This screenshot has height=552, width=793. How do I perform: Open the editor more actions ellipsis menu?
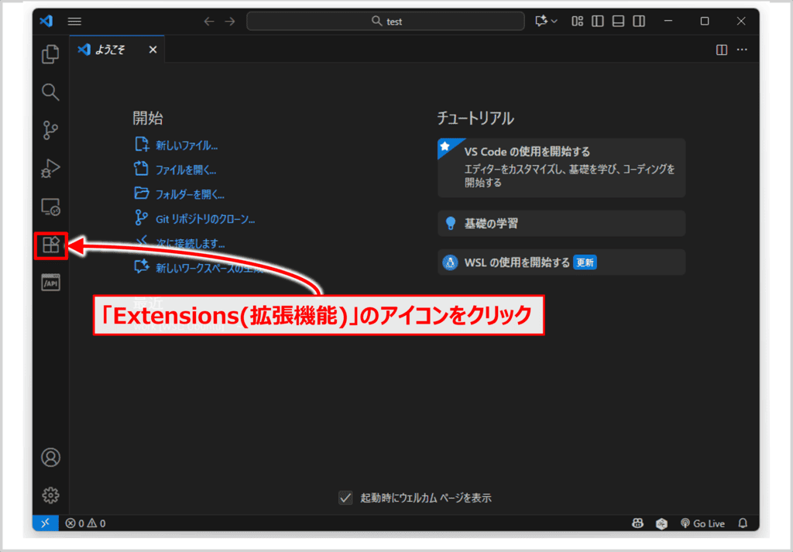pos(742,50)
